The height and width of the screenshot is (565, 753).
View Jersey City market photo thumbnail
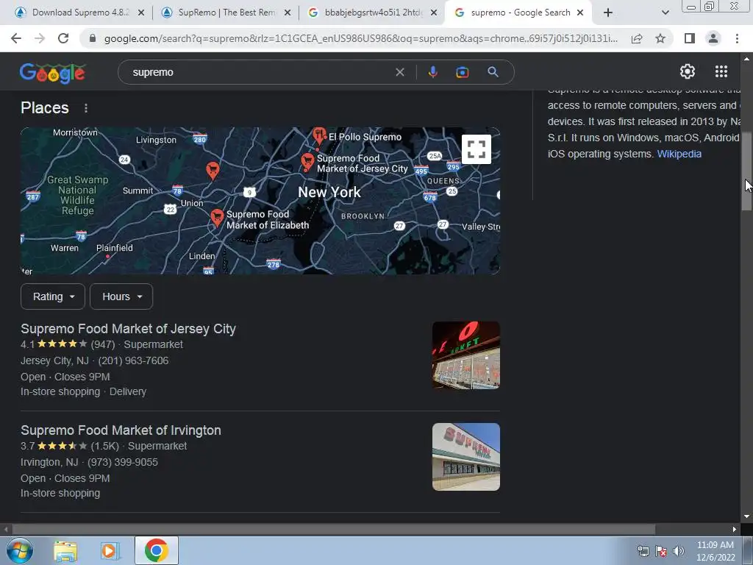point(465,355)
